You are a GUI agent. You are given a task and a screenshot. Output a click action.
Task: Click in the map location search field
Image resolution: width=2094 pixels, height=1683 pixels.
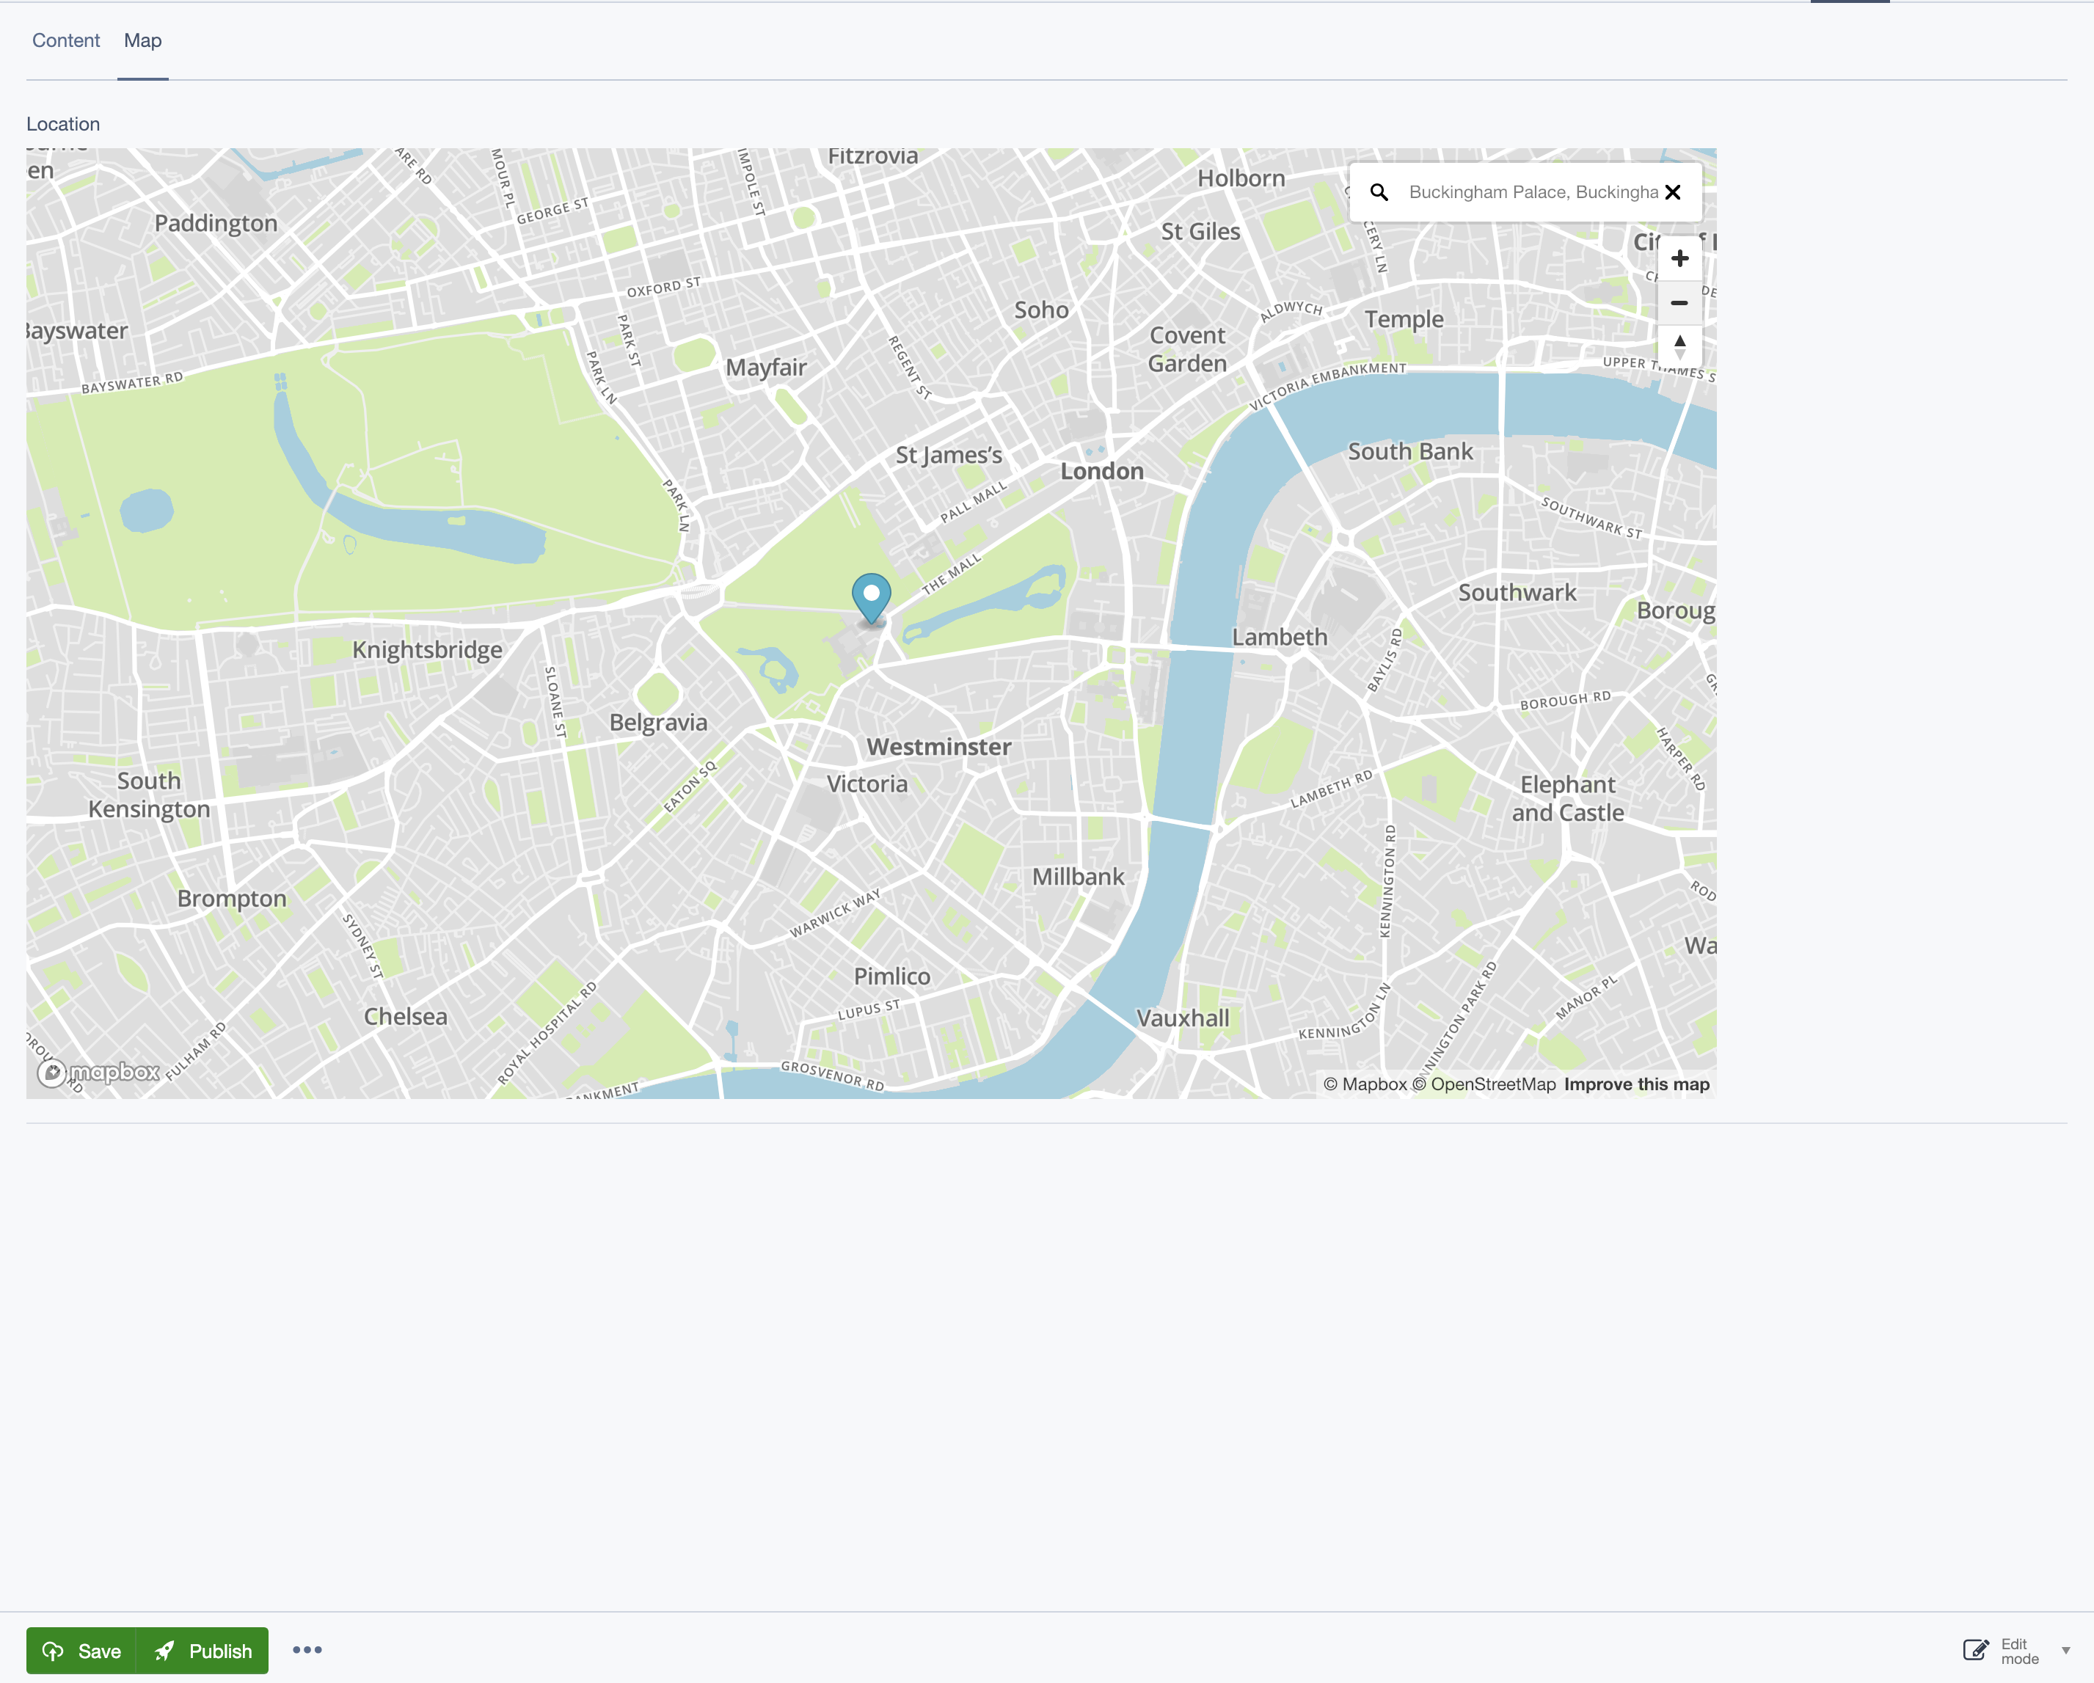[1533, 192]
